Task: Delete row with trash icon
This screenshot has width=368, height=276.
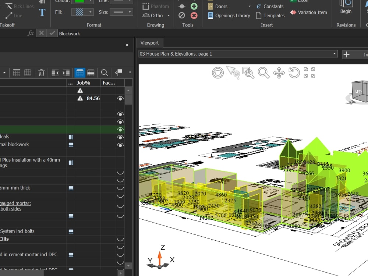Action: point(41,73)
